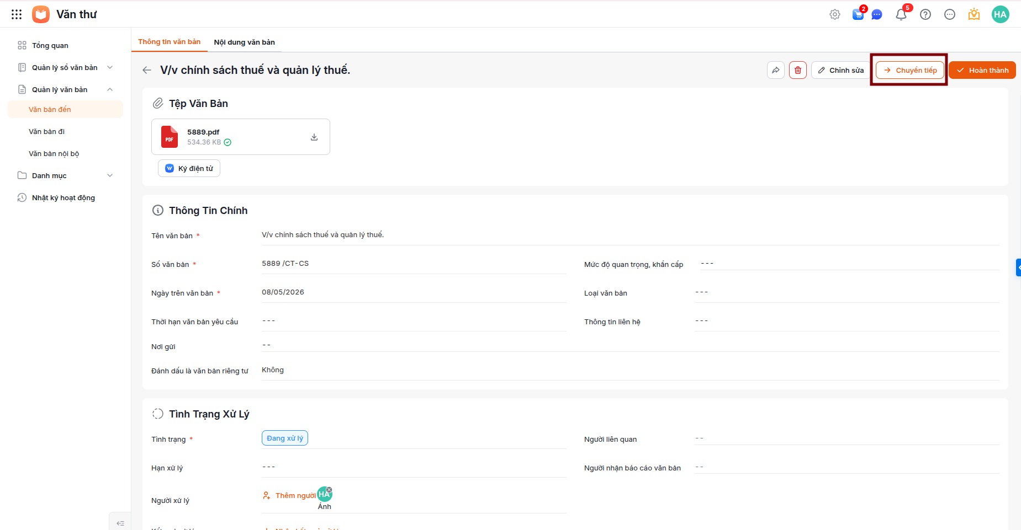The width and height of the screenshot is (1021, 530).
Task: Open the apps grid launcher
Action: point(17,14)
